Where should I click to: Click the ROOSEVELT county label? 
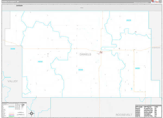click(124, 115)
